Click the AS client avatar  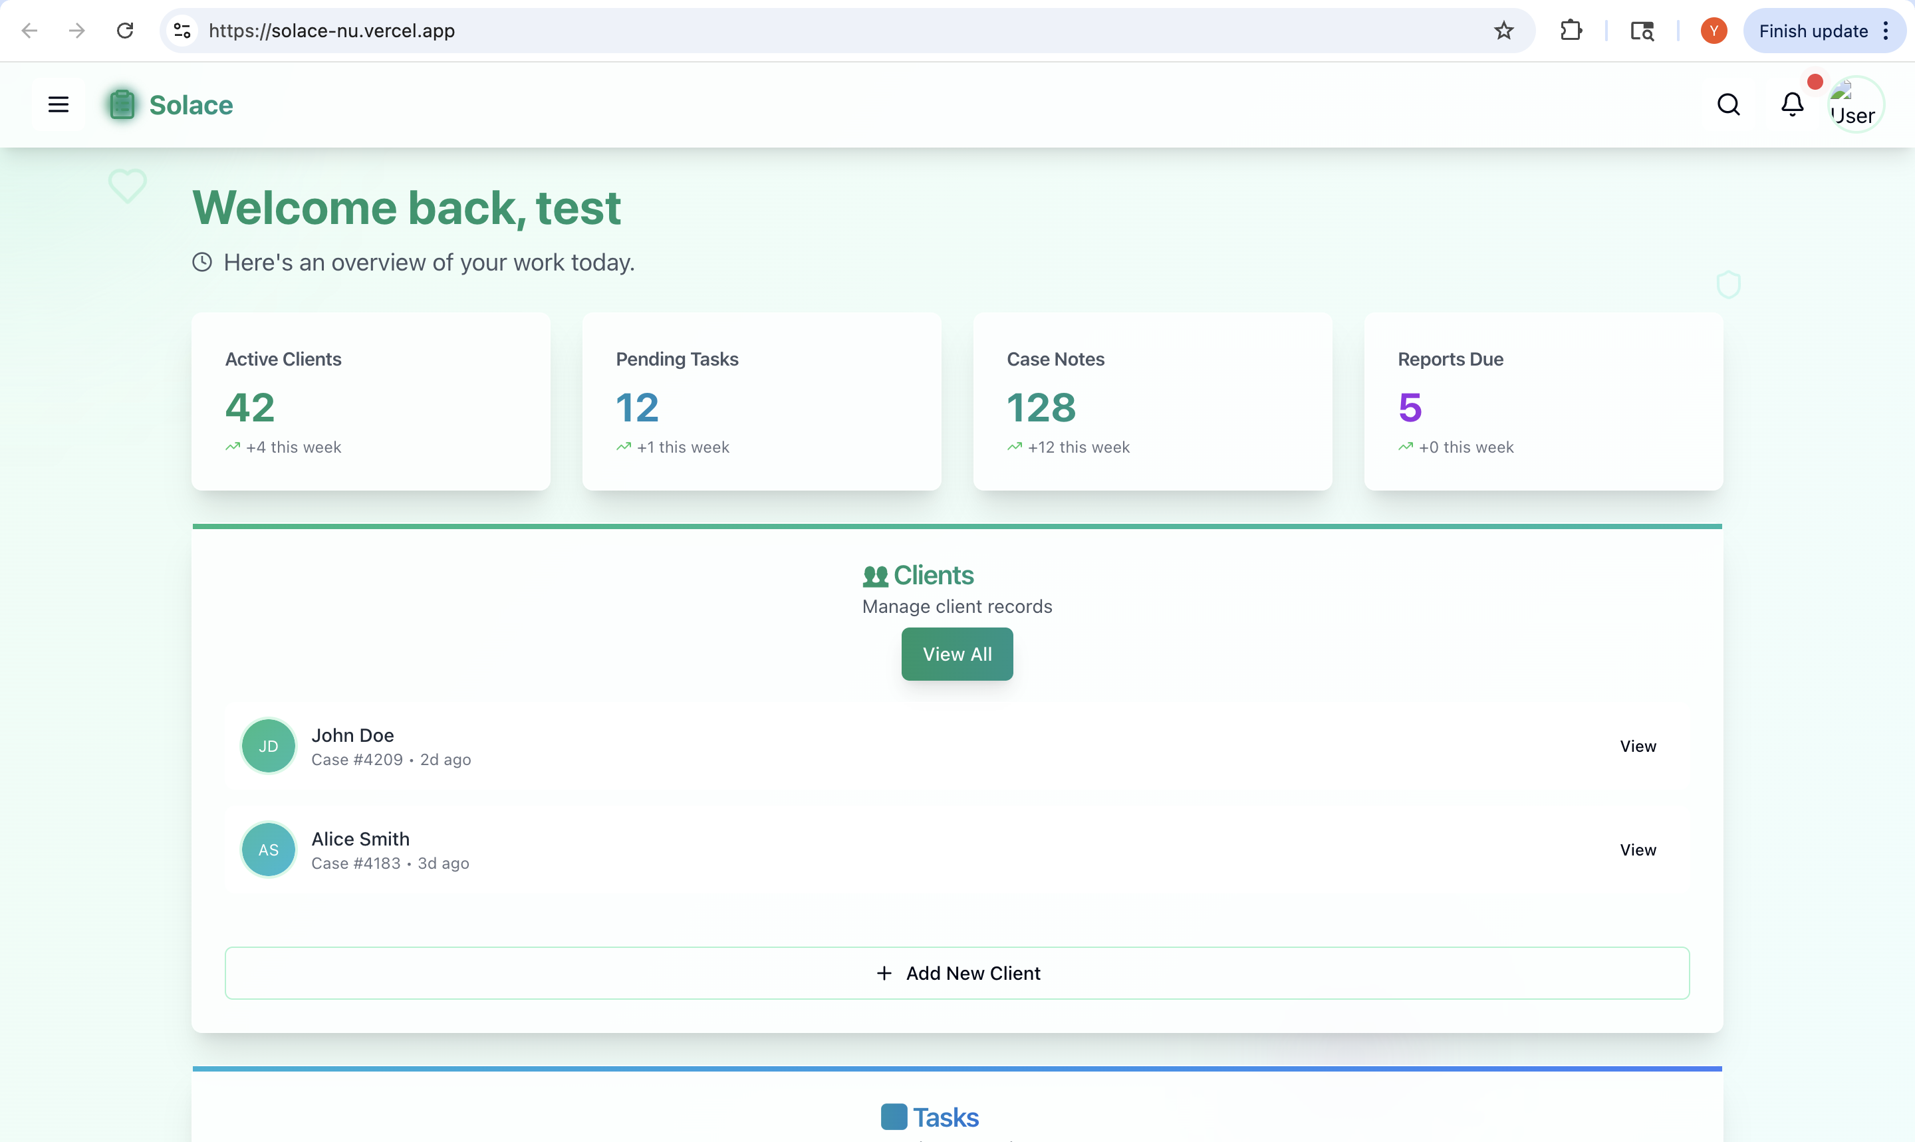[x=268, y=850]
